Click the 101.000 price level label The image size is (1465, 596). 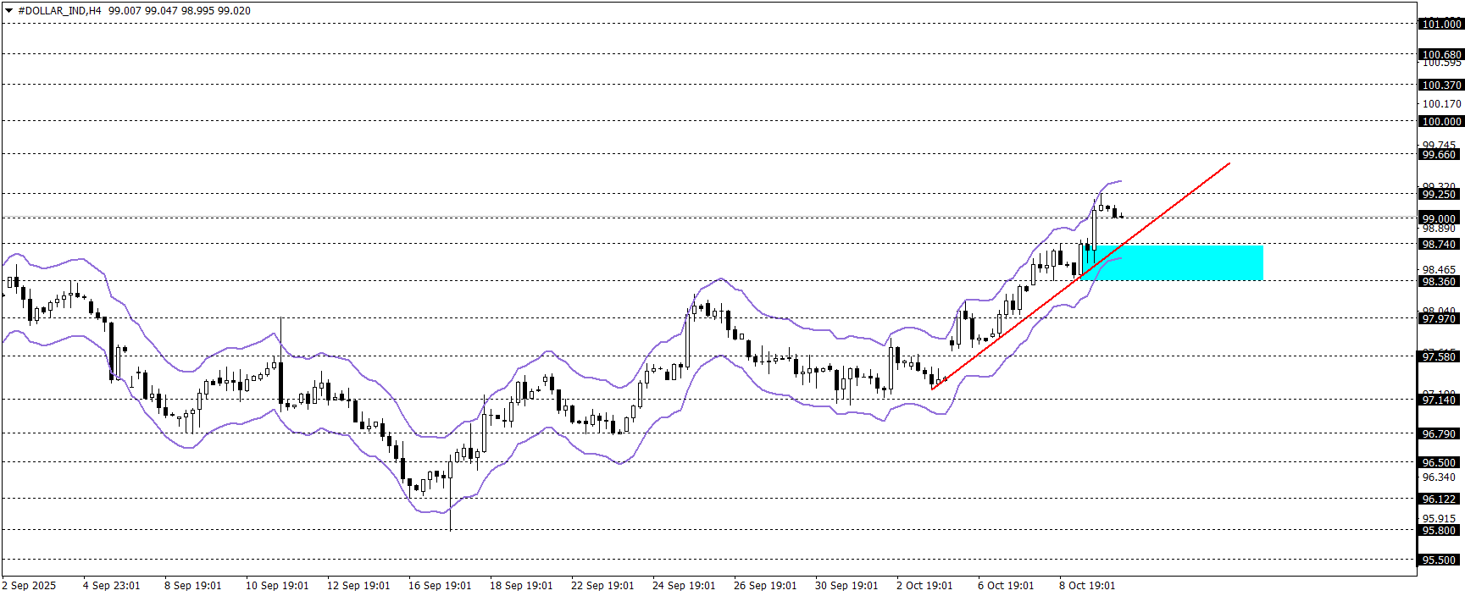(1440, 24)
